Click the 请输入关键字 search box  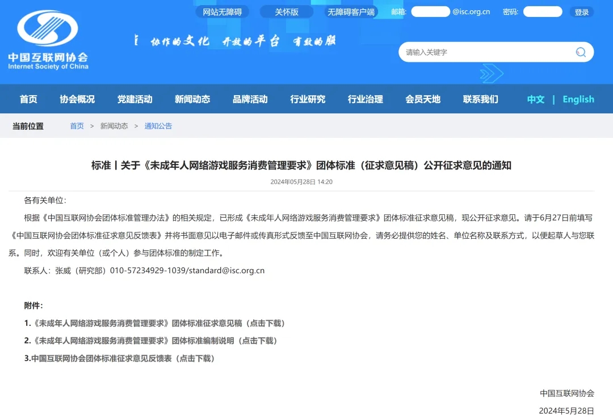(496, 52)
